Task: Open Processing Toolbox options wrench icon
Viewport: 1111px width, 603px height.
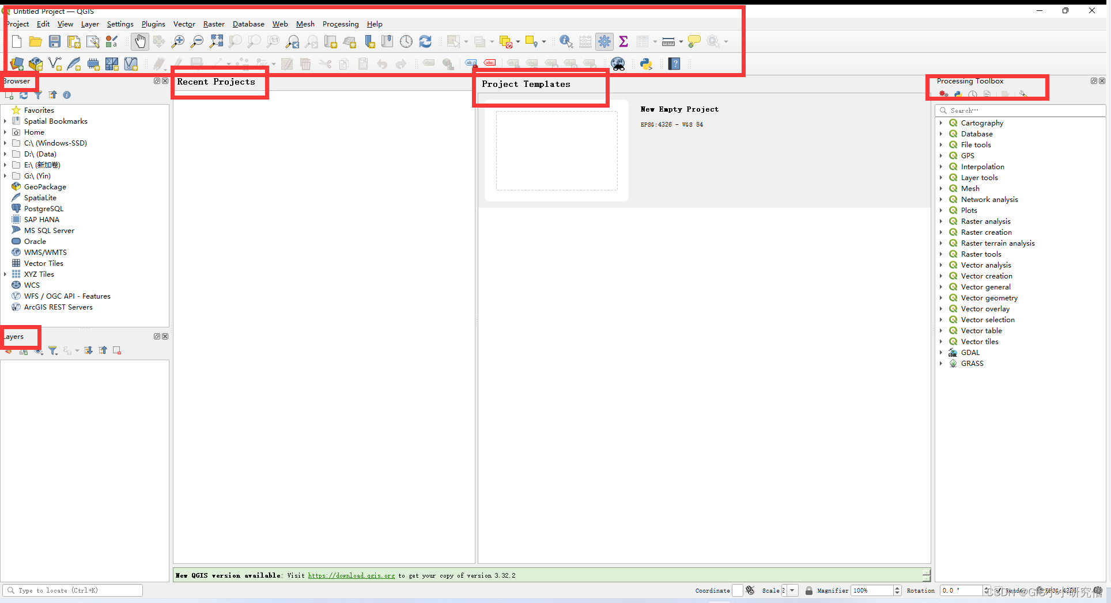Action: [x=1023, y=94]
